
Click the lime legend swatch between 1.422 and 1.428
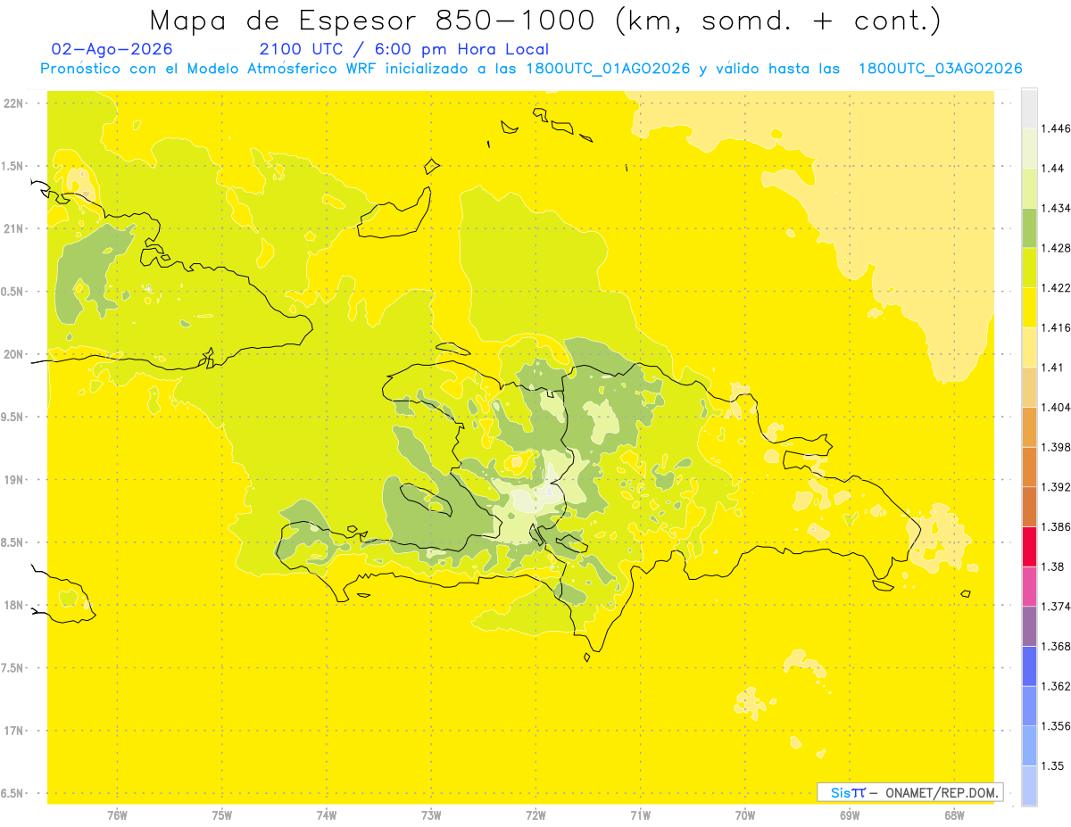coord(1029,268)
